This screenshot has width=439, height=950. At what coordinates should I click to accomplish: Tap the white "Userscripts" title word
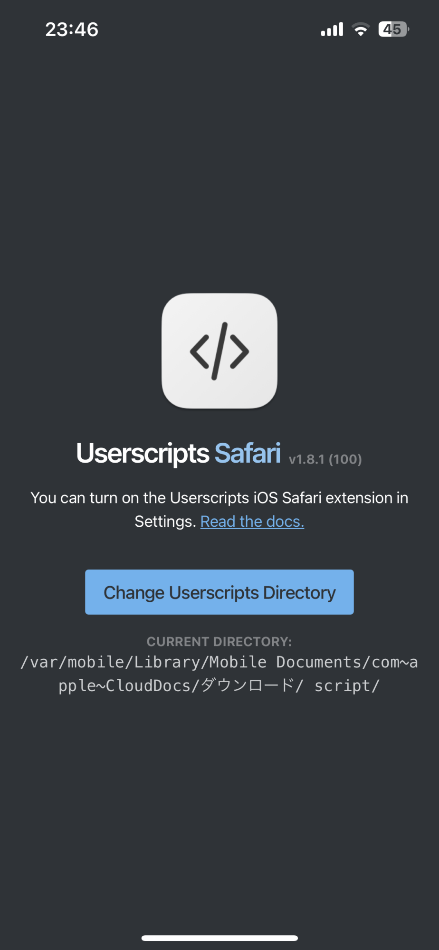[x=143, y=453]
